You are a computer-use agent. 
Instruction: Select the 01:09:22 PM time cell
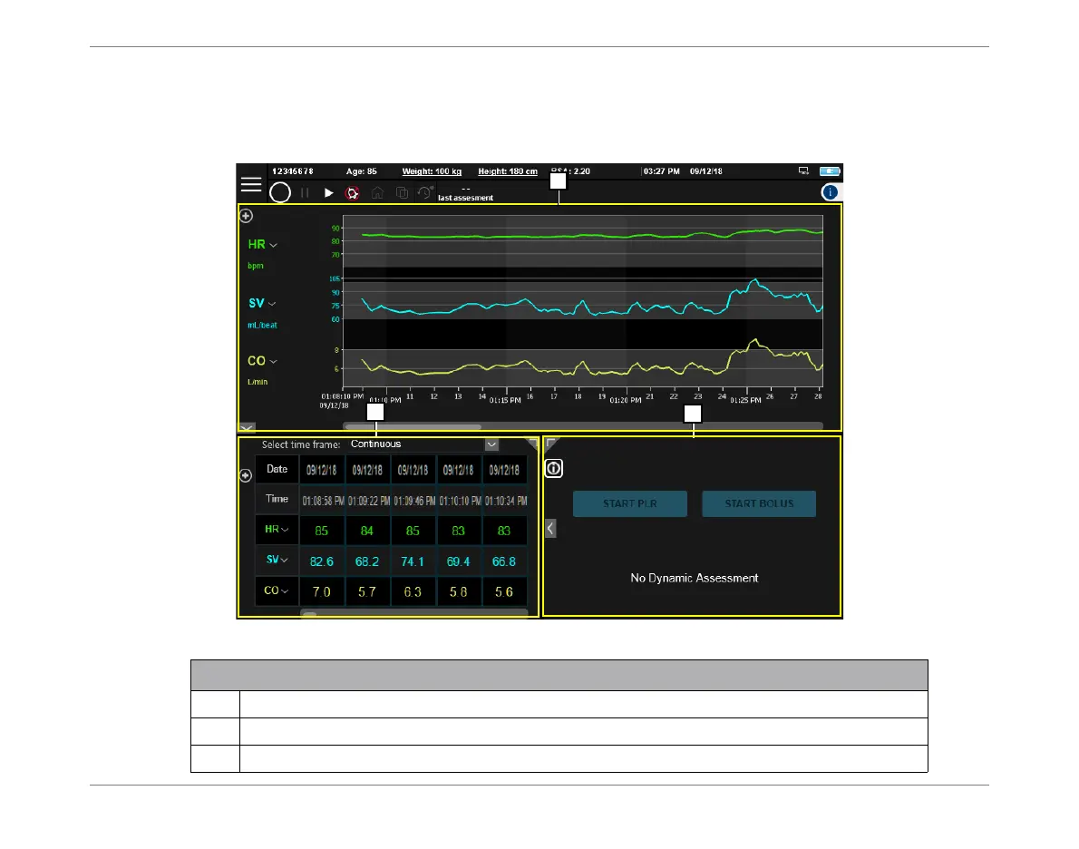[368, 501]
